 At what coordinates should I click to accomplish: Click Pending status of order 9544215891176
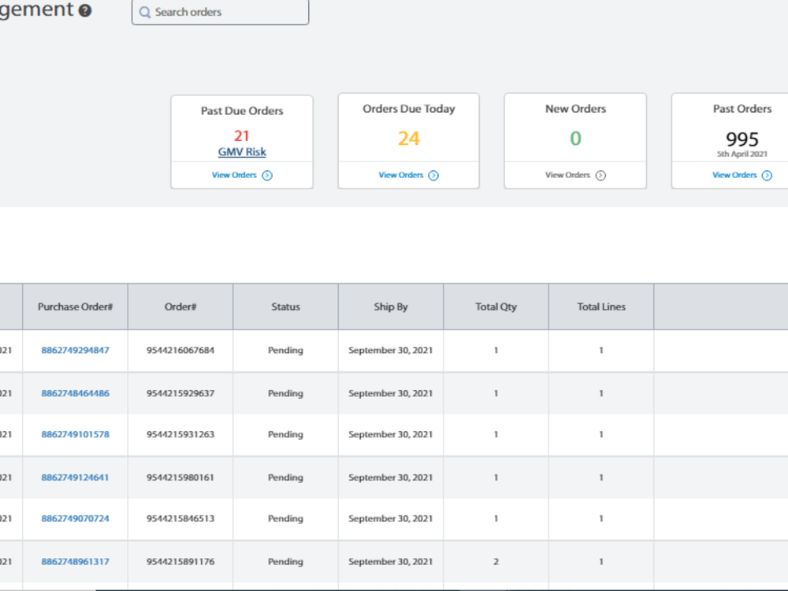point(285,561)
